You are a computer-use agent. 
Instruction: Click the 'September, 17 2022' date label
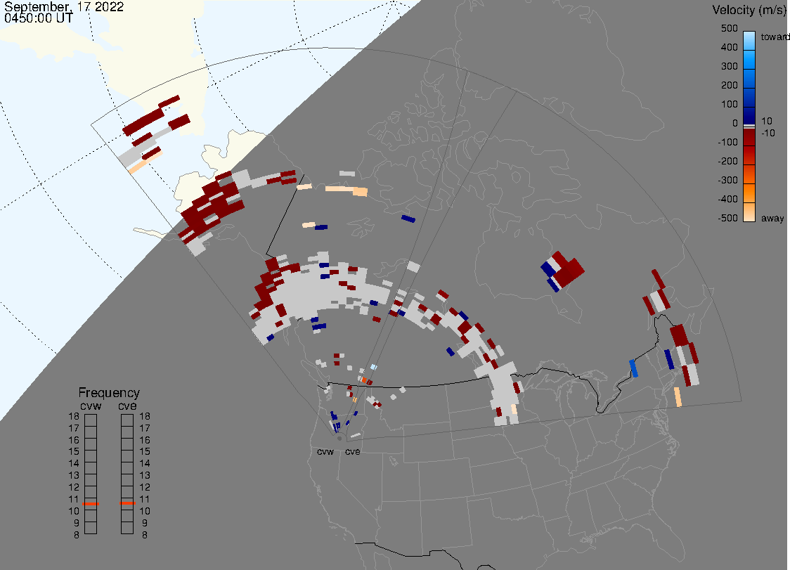(64, 6)
